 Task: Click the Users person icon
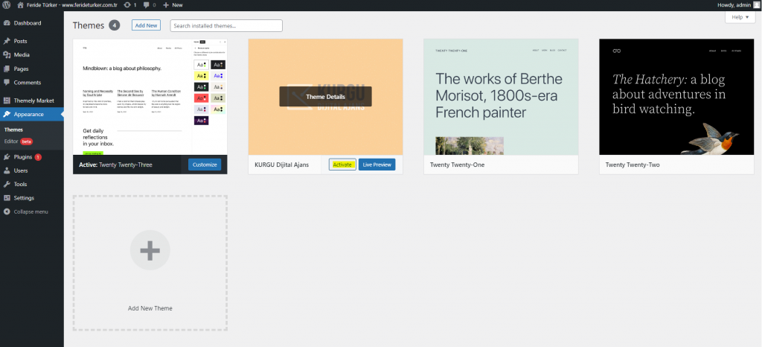point(7,171)
